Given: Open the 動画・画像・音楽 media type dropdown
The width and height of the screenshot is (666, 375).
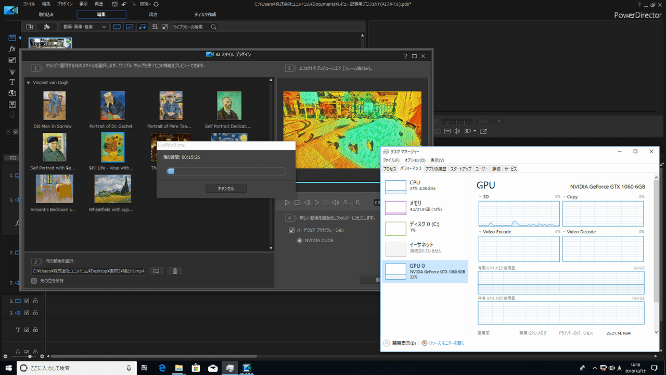Looking at the screenshot, I should click(84, 27).
